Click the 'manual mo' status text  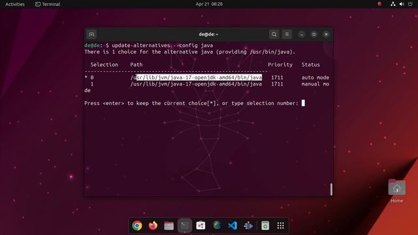point(315,84)
